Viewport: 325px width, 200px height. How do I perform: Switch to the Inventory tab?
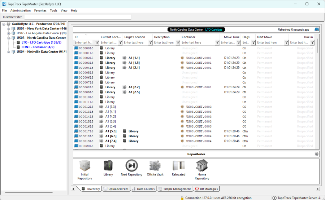[x=91, y=189]
